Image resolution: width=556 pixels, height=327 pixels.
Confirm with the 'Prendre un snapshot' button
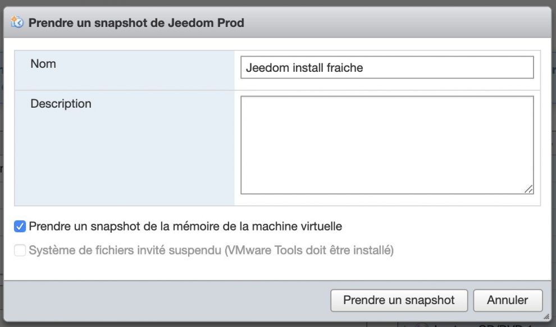tap(399, 301)
